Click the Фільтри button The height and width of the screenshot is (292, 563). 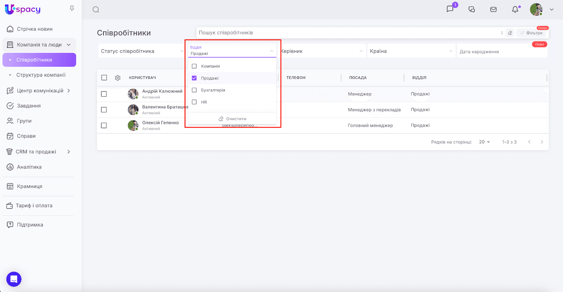[532, 33]
